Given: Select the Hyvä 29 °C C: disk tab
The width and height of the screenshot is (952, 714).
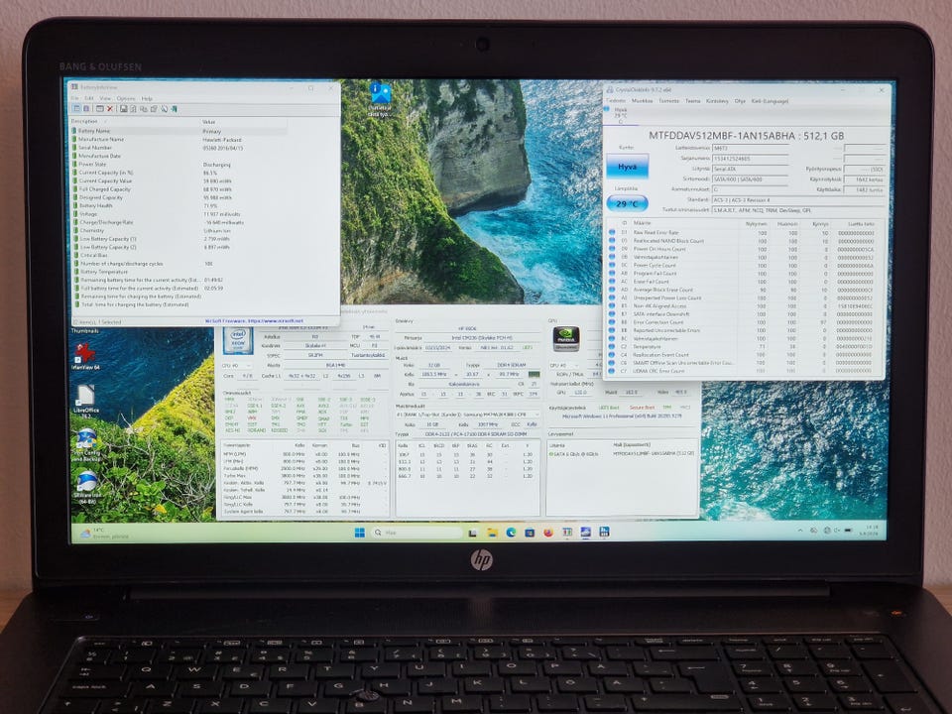Looking at the screenshot, I should pos(621,116).
